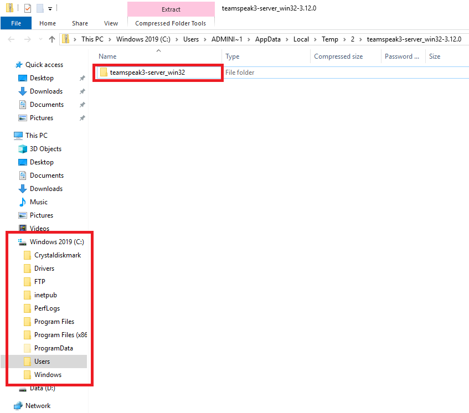The height and width of the screenshot is (413, 469).
Task: Open Customize Quick Access Toolbar dropdown
Action: pos(50,9)
